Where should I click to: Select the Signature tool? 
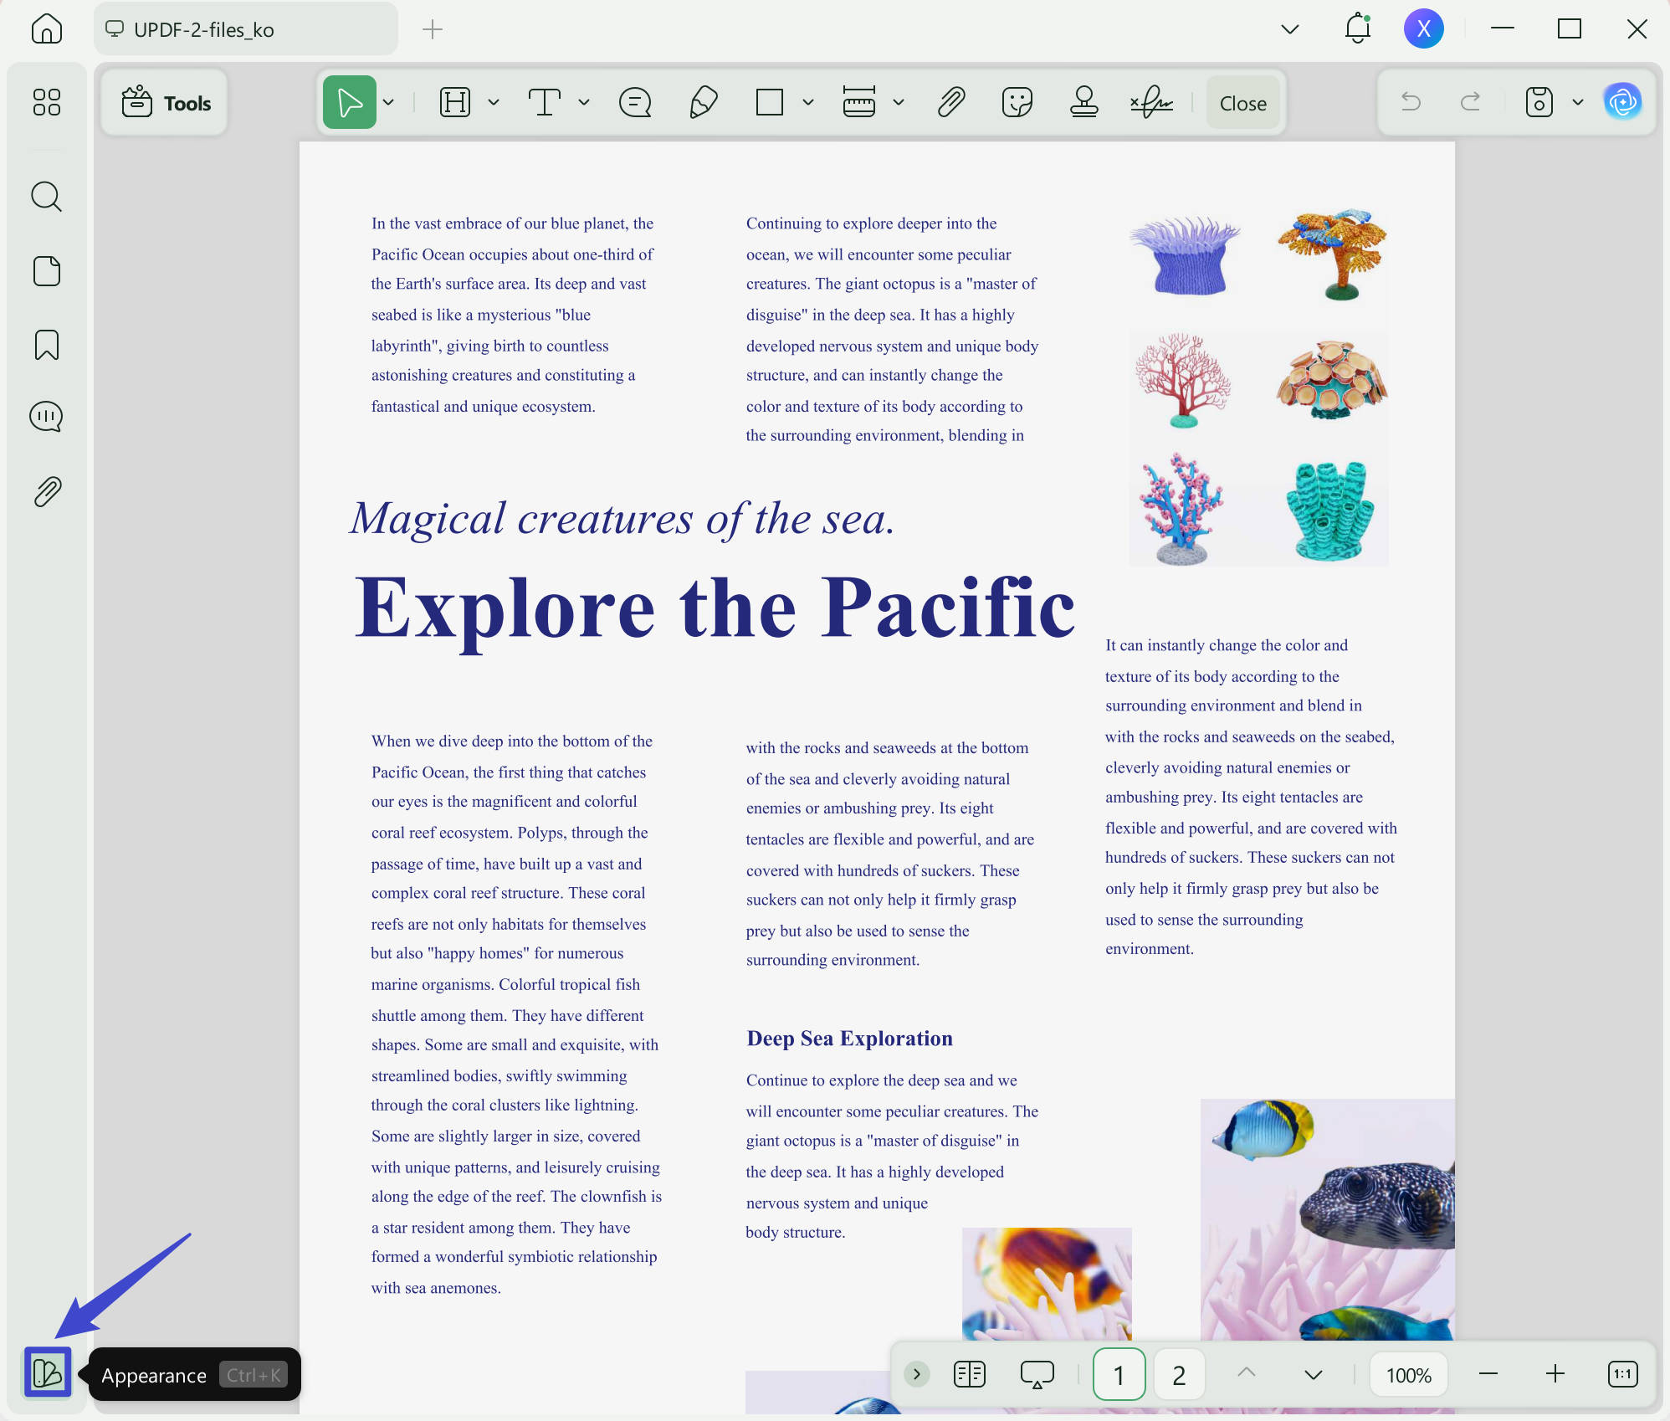point(1151,103)
